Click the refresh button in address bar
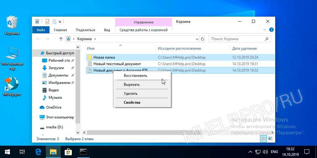The height and width of the screenshot is (158, 317). click(x=203, y=39)
